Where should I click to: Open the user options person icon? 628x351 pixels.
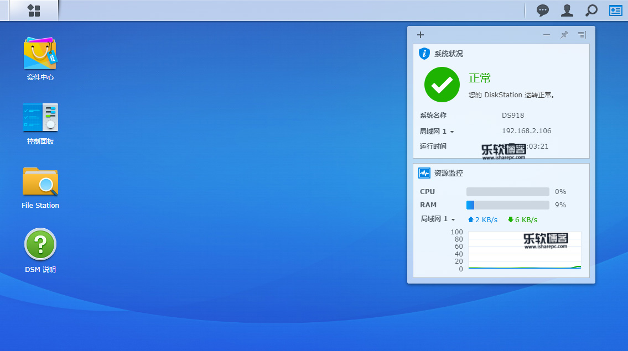click(567, 11)
